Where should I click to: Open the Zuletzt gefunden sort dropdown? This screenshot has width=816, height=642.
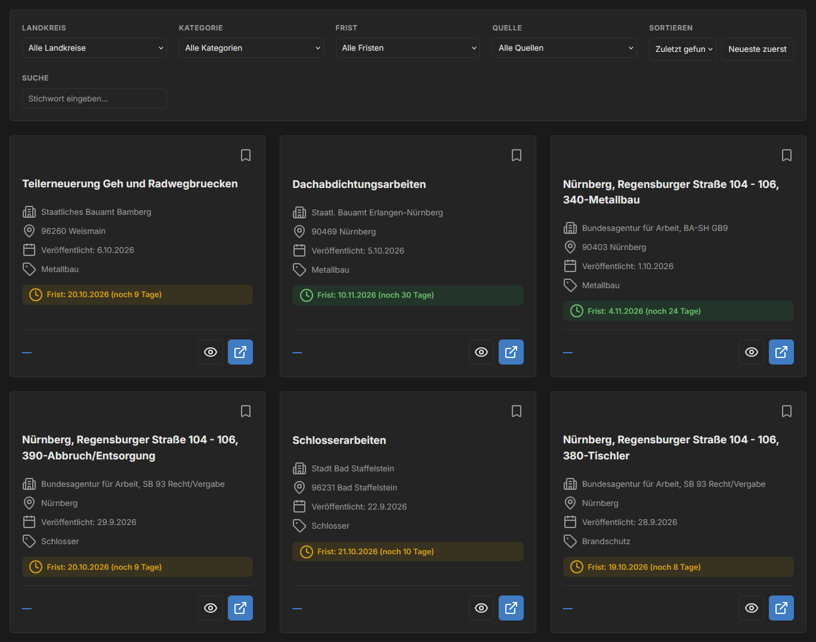[682, 49]
